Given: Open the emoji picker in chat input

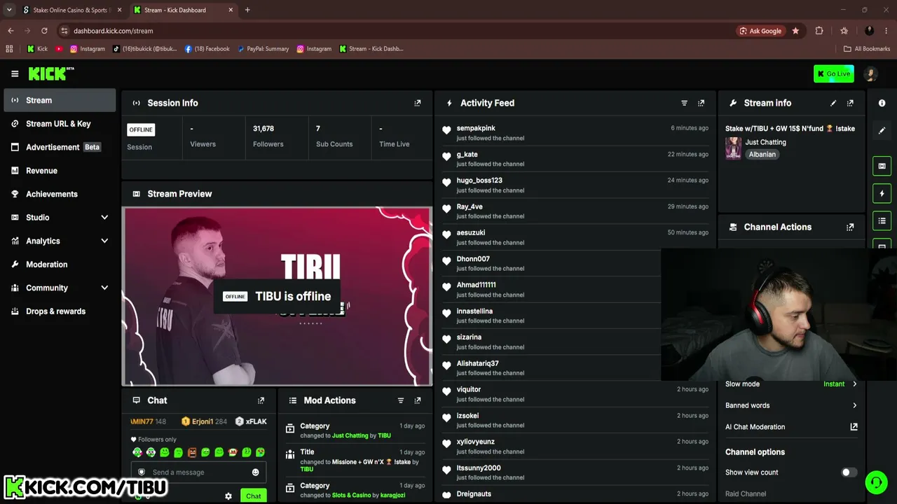Looking at the screenshot, I should tap(255, 472).
